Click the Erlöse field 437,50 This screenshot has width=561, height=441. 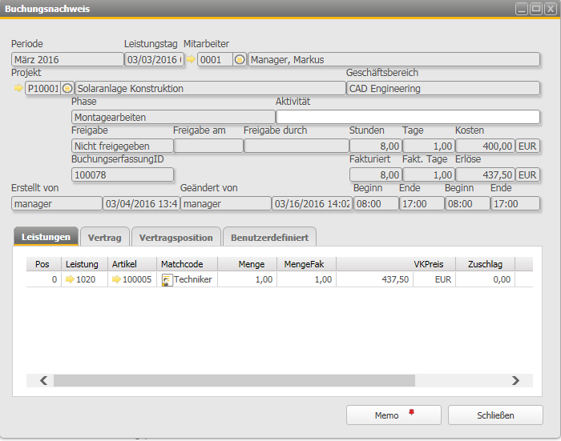(x=485, y=174)
